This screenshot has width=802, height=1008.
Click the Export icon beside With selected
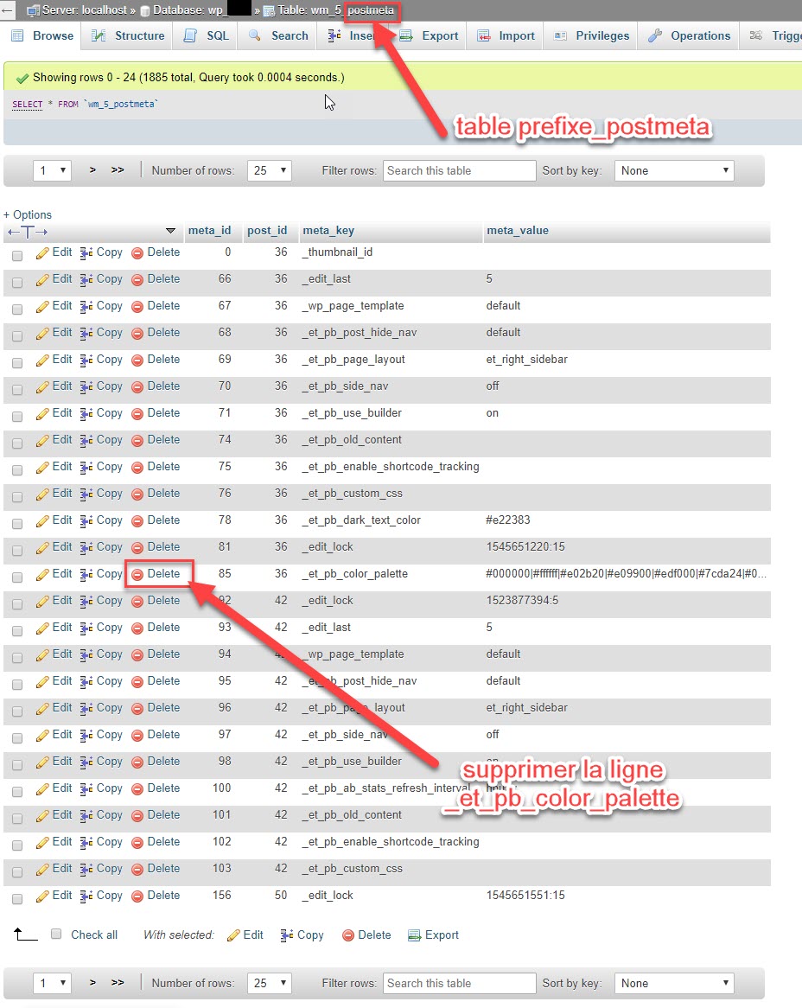tap(414, 935)
